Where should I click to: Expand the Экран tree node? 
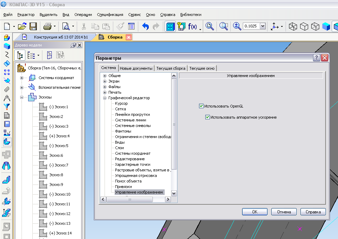[105, 81]
